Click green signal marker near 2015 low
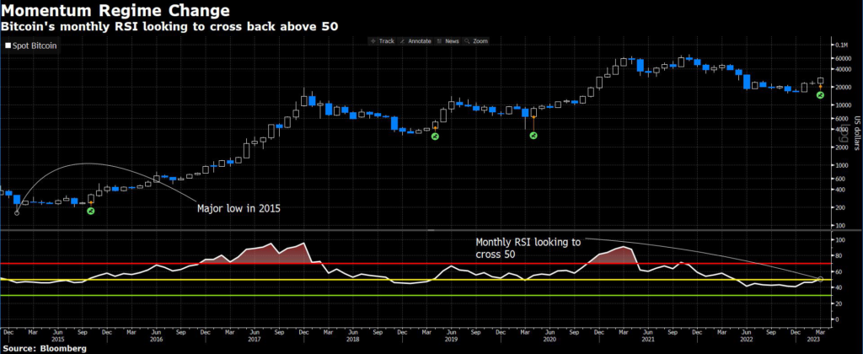Viewport: 863px width, 354px height. click(91, 211)
